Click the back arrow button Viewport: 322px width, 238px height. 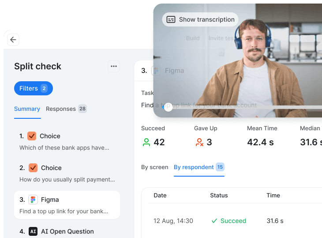pos(13,40)
